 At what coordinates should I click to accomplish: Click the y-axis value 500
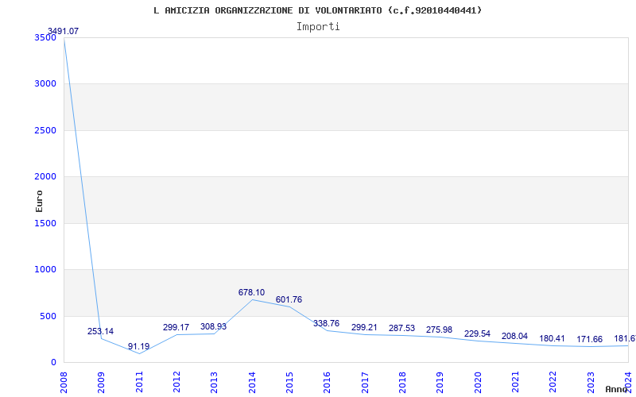coord(49,316)
